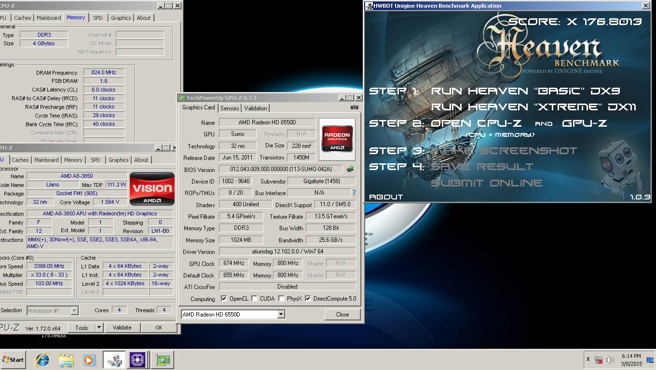Click the CPU-Z Validate button

(122, 328)
